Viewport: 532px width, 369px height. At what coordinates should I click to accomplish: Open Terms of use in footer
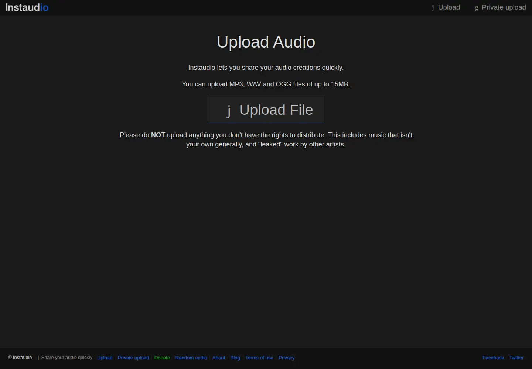point(259,358)
